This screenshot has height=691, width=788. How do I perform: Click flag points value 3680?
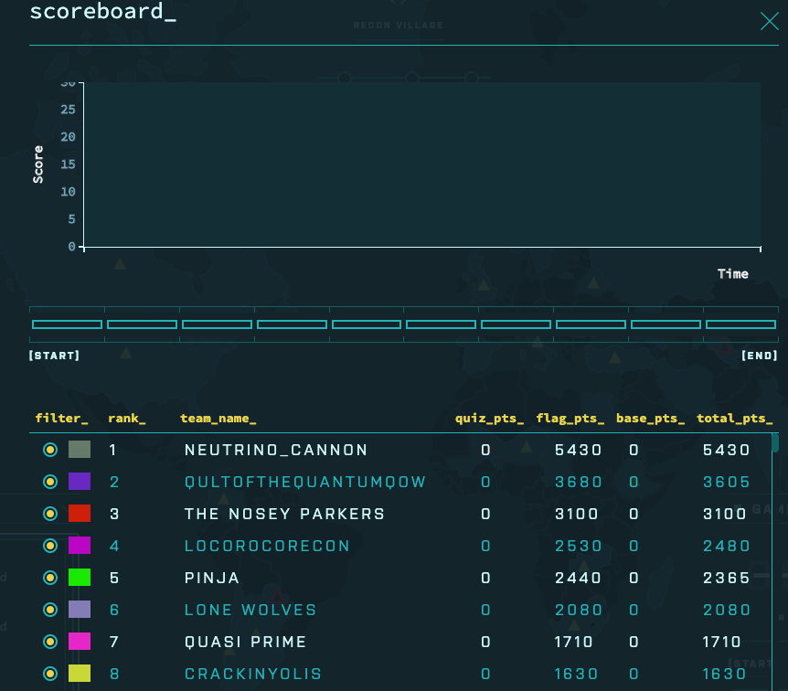coord(578,482)
